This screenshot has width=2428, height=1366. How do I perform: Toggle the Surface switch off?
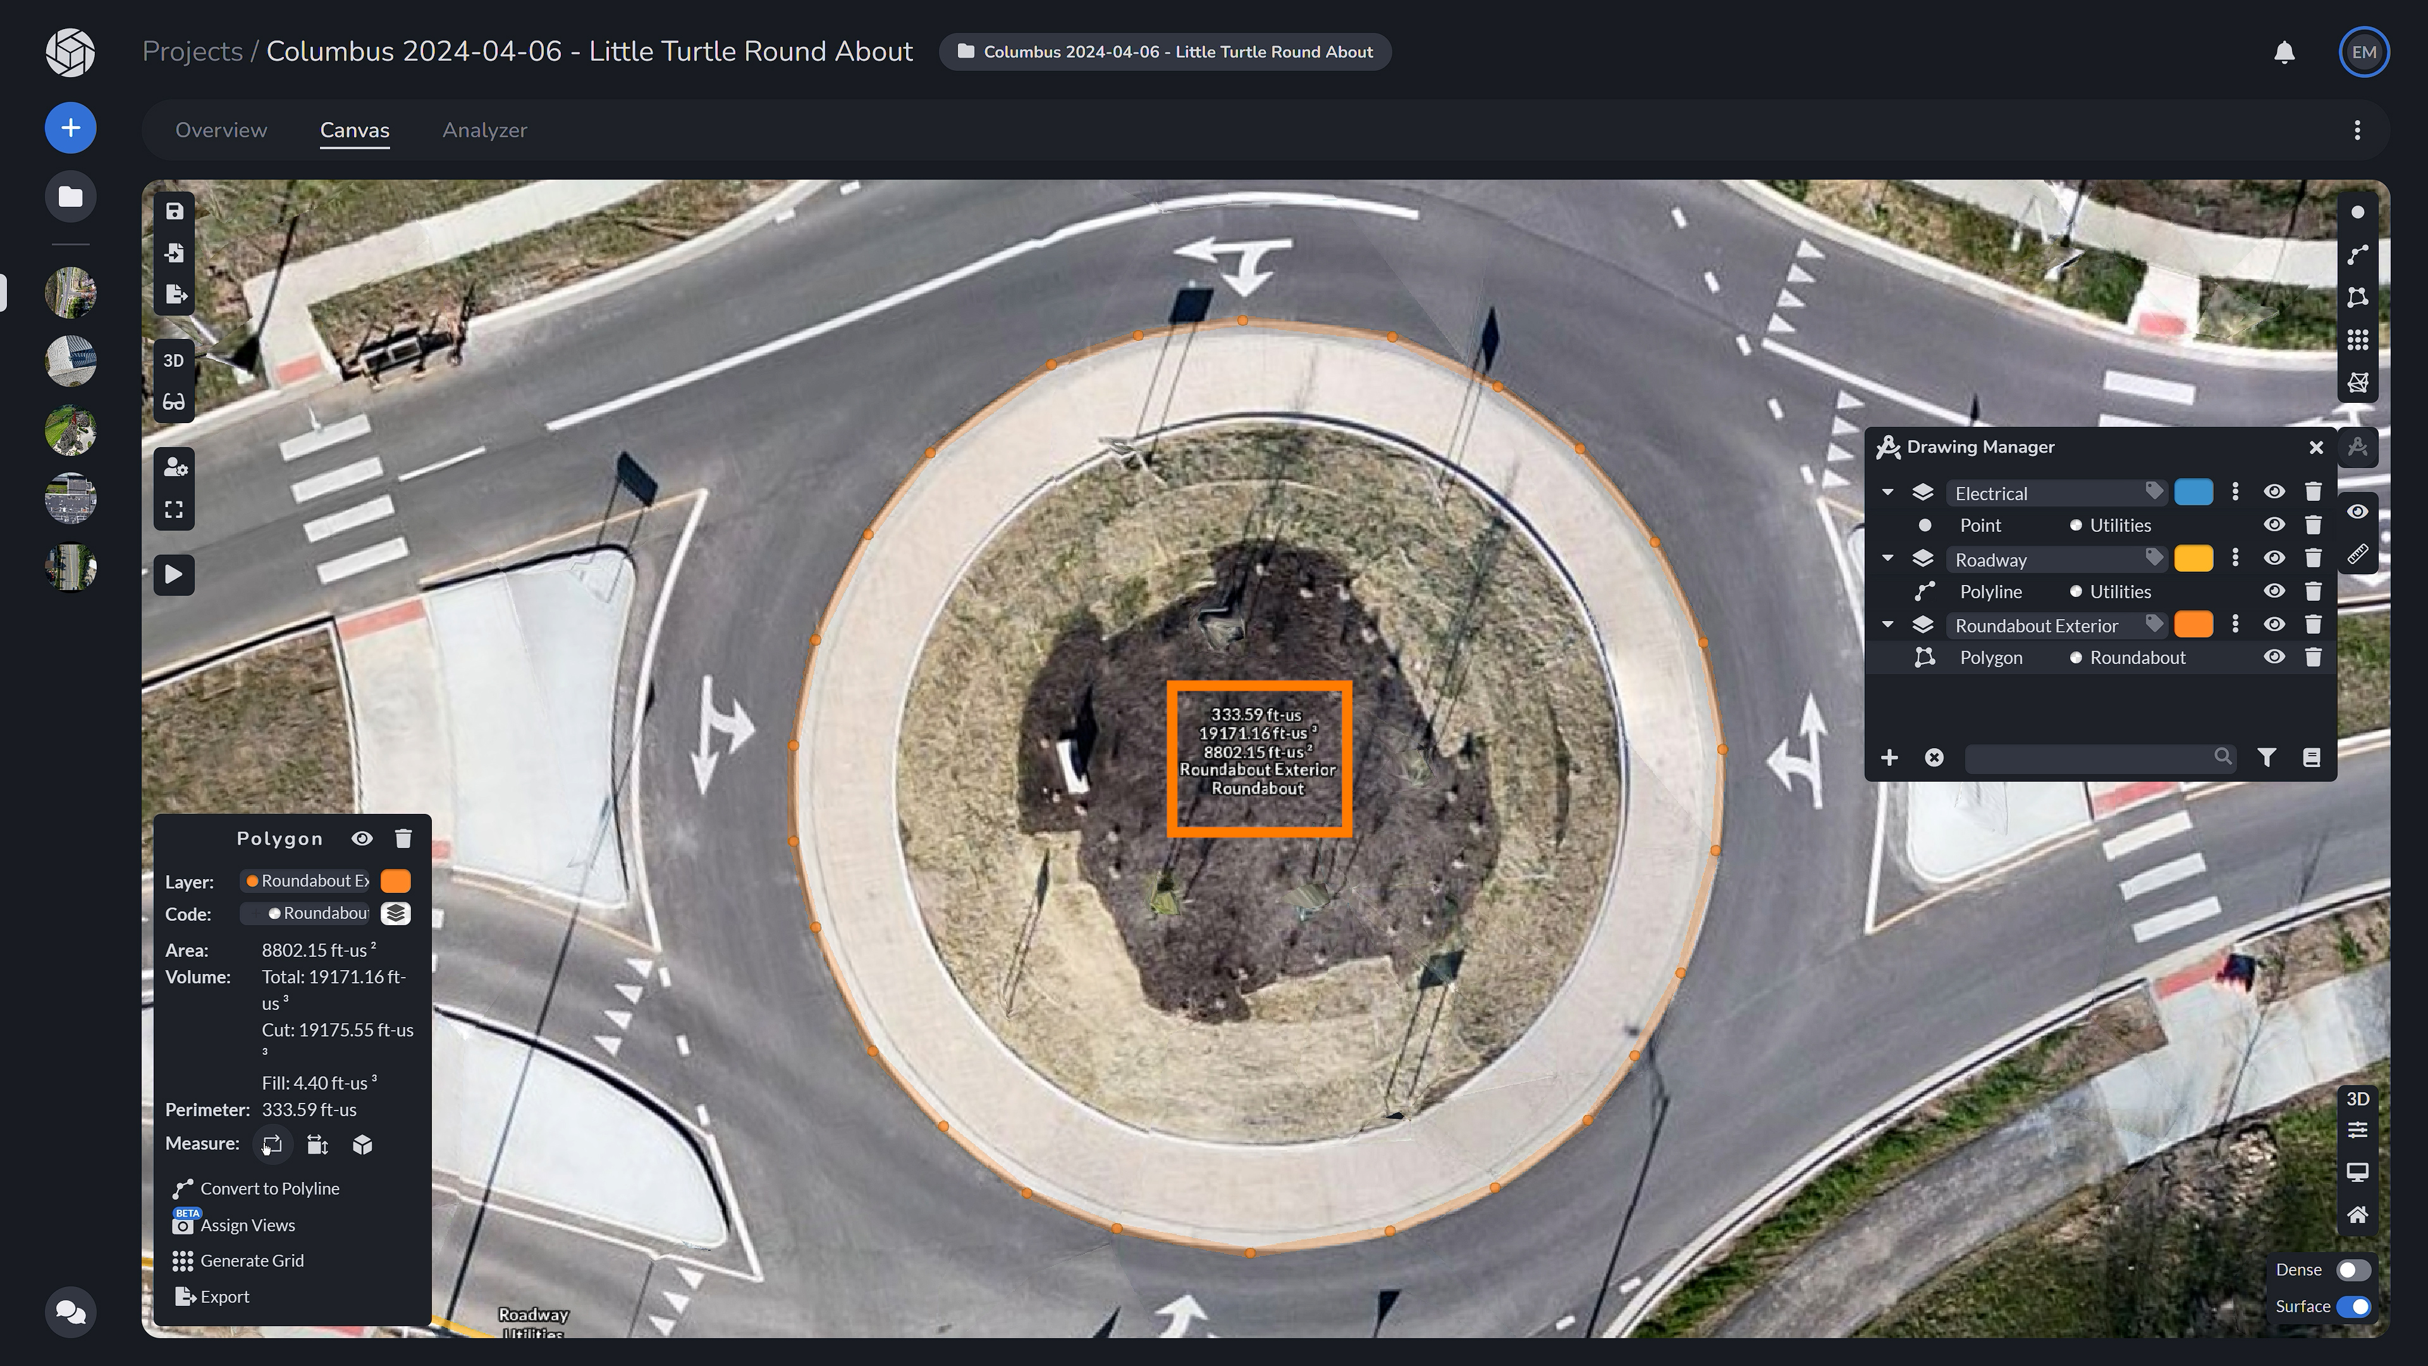[x=2353, y=1307]
